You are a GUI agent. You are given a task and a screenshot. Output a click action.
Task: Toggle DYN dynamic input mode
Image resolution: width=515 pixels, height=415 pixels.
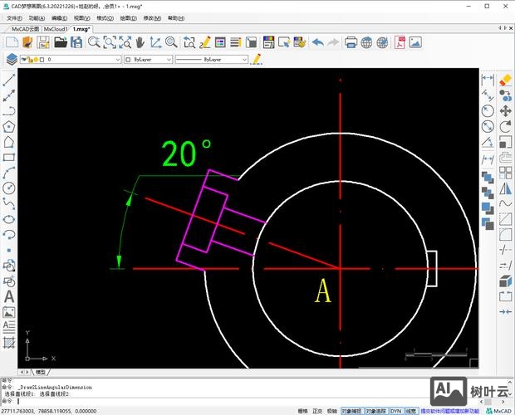396,410
